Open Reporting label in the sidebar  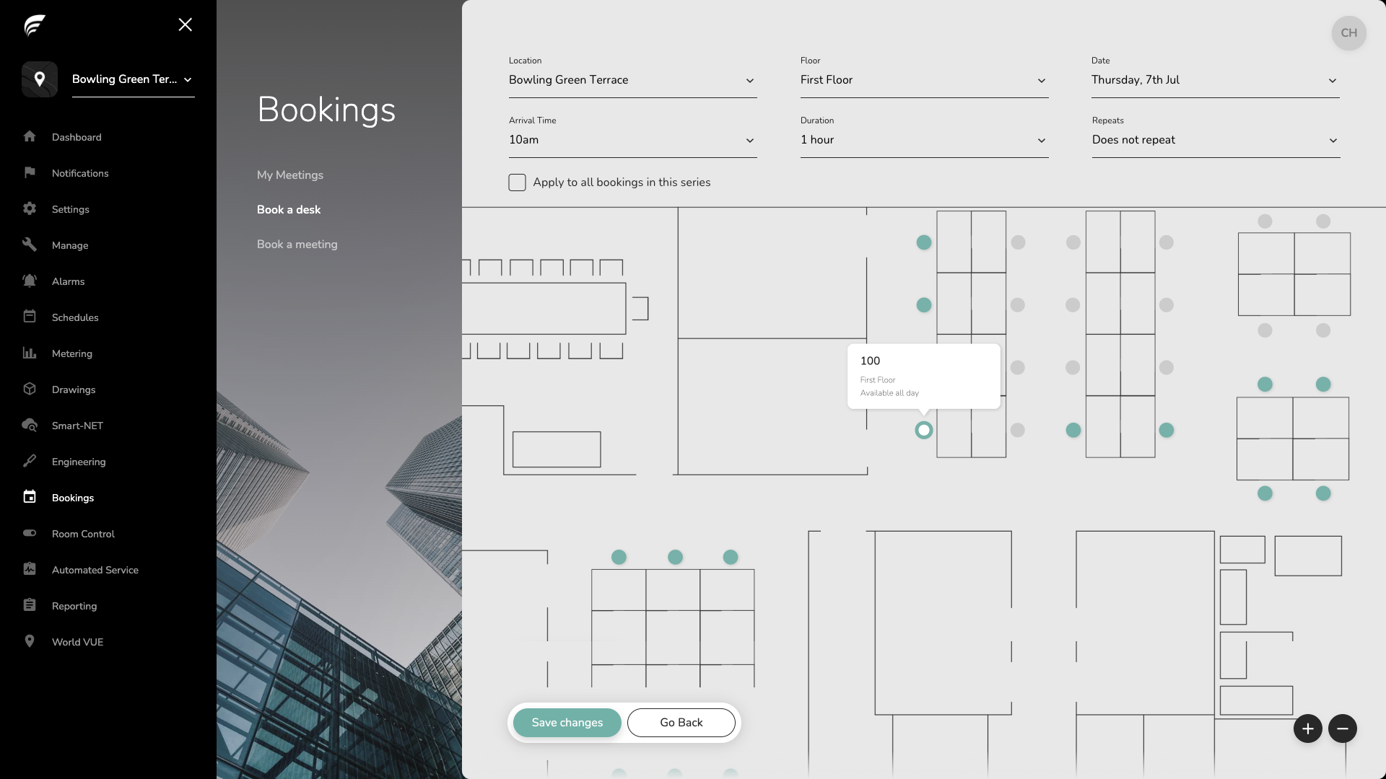click(74, 606)
